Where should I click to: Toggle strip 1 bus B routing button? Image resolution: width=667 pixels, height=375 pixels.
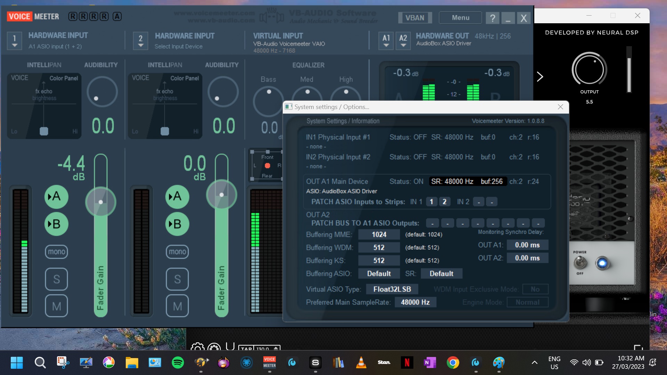pyautogui.click(x=56, y=224)
